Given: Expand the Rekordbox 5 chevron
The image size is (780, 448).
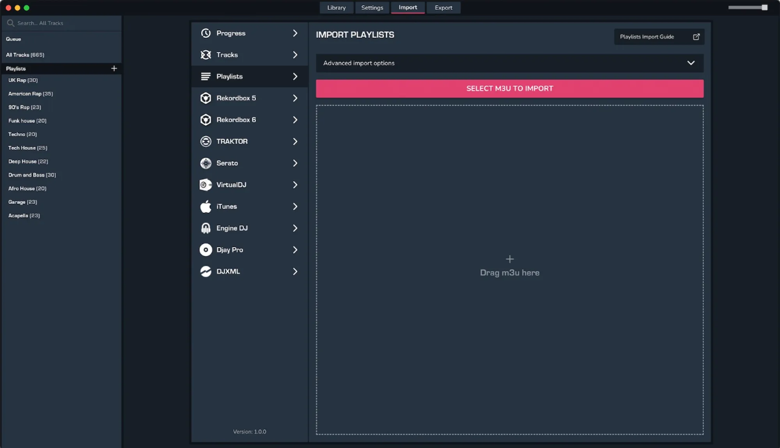Looking at the screenshot, I should 295,98.
